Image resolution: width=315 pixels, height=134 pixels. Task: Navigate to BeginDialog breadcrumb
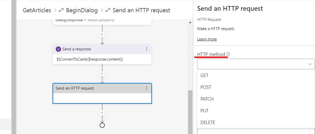pyautogui.click(x=82, y=10)
